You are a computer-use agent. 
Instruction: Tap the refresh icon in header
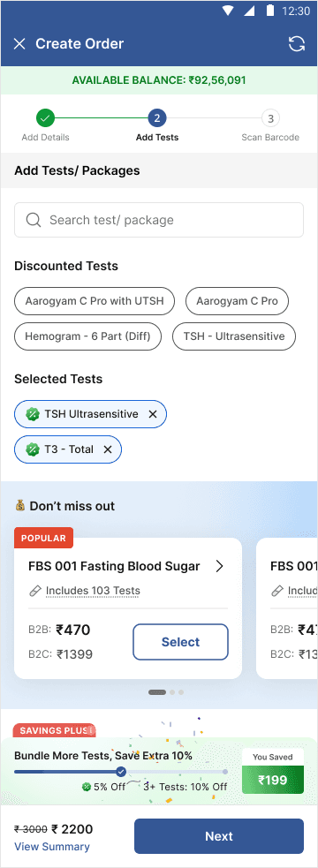tap(297, 44)
